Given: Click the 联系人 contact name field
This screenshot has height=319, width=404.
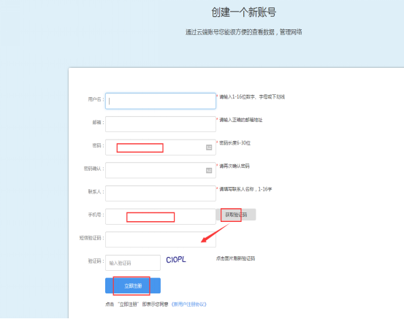Looking at the screenshot, I should tap(161, 193).
